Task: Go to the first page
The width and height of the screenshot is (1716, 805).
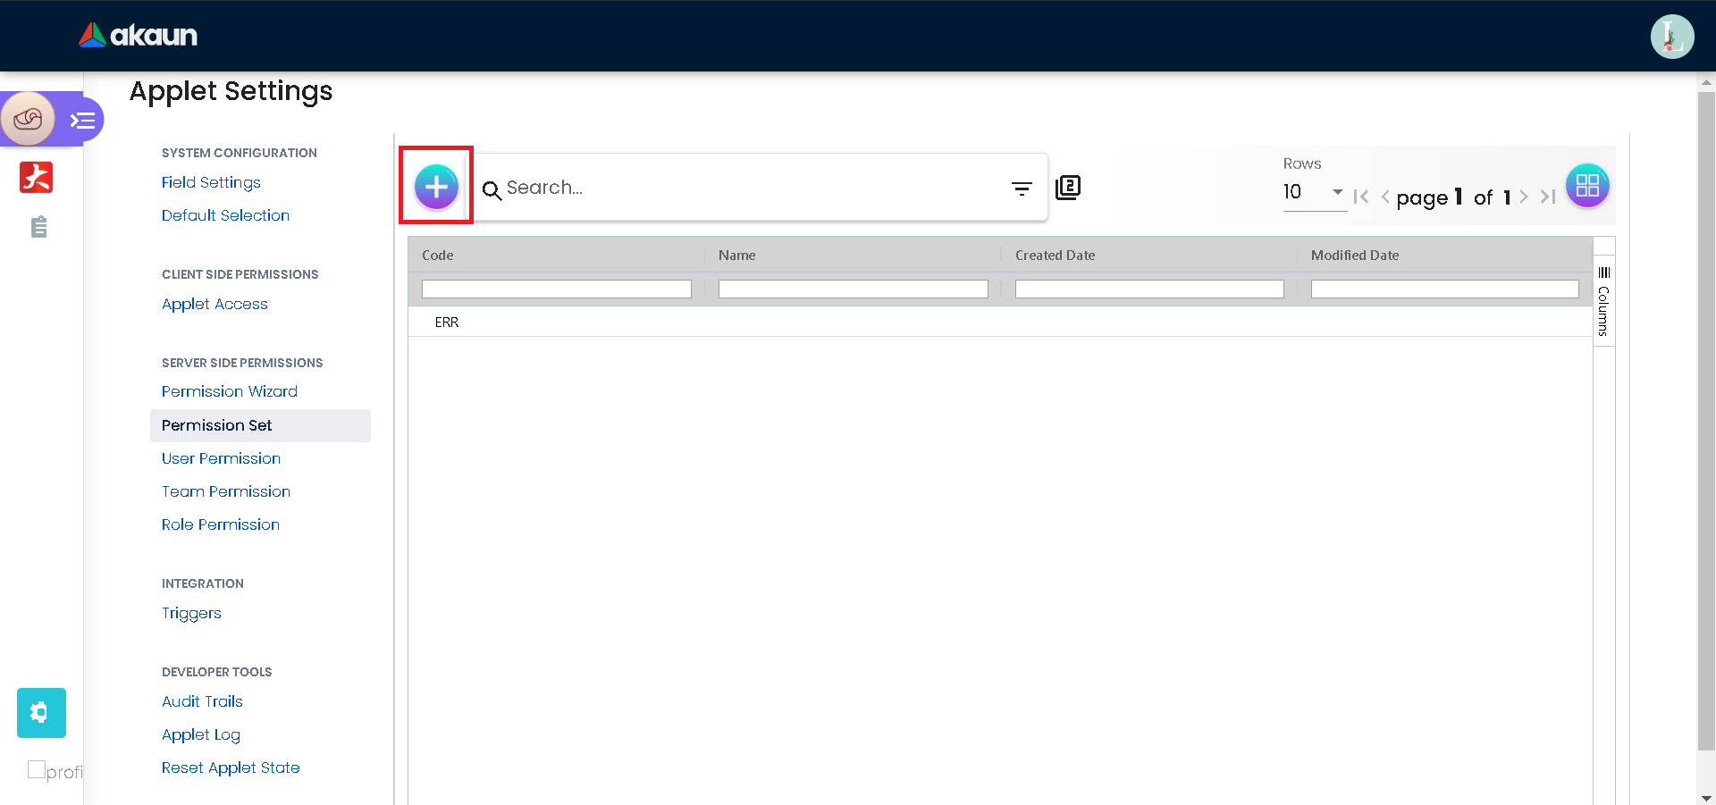Action: tap(1360, 197)
